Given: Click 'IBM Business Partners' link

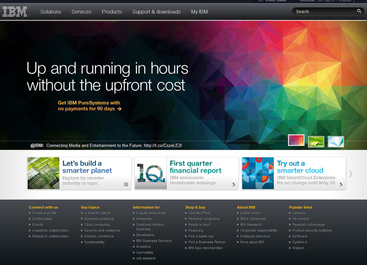Looking at the screenshot, I should point(154,241).
